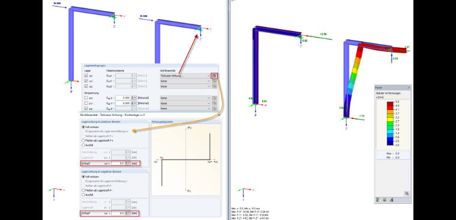
Task: Click the Cφ,Y' spinner arrows
Action: coord(133,103)
